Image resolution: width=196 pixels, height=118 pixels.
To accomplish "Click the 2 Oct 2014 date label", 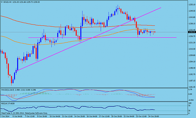I will 5,116.
